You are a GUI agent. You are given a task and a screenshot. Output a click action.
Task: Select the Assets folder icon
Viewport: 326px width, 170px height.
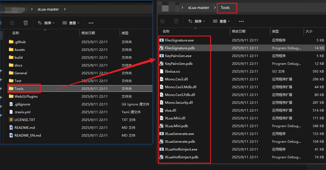(11, 50)
